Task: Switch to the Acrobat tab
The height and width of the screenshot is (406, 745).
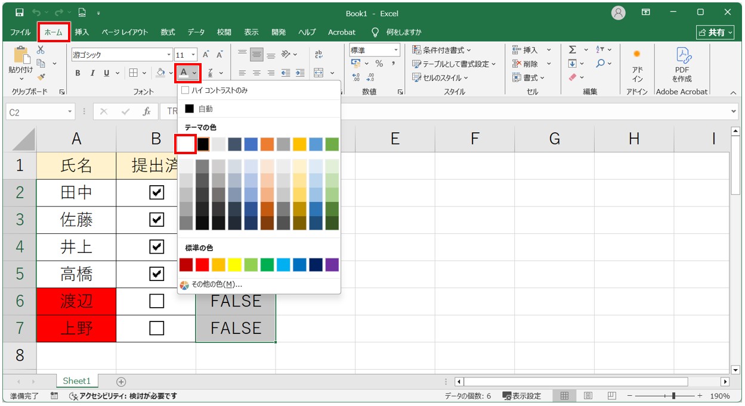Action: (341, 32)
